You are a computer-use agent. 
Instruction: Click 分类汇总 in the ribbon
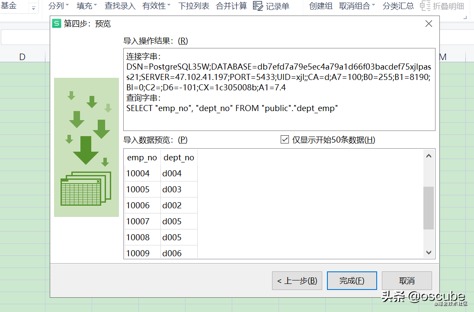coord(398,6)
